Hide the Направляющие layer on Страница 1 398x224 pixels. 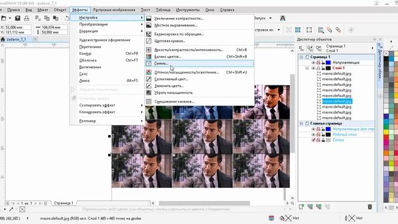click(313, 62)
